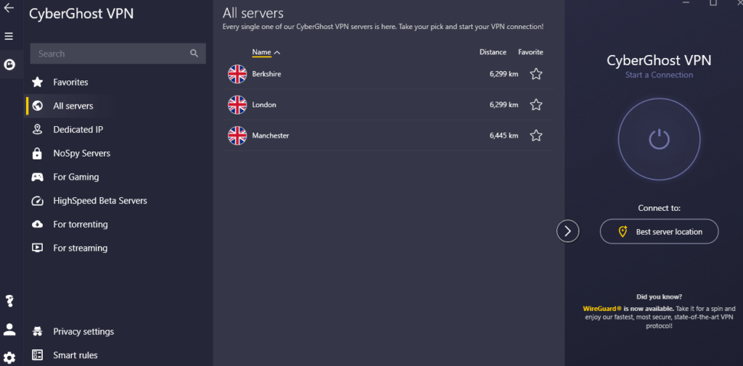
Task: Open For streaming section
Action: coord(80,248)
